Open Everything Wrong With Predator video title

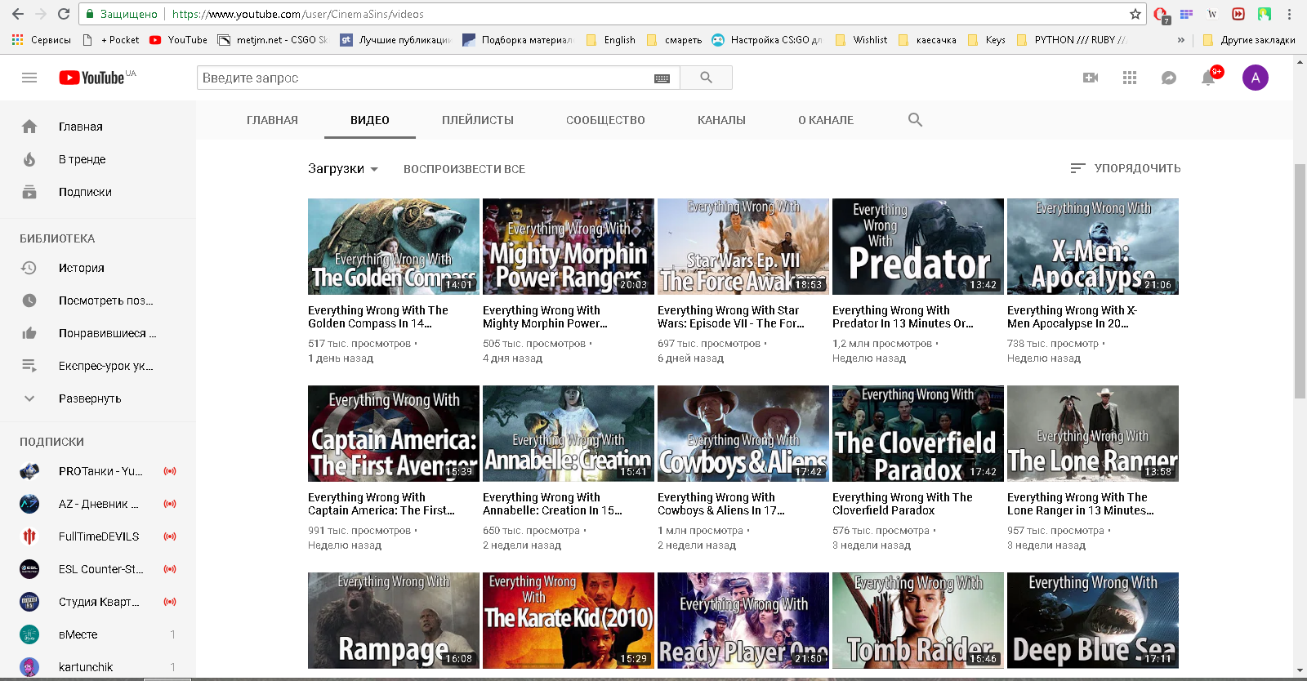pyautogui.click(x=901, y=317)
